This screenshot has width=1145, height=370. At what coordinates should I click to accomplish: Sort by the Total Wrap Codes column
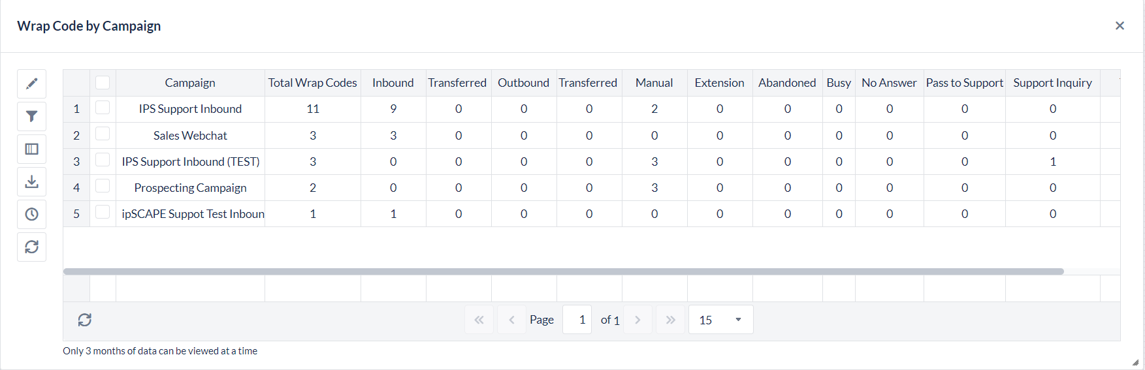pyautogui.click(x=312, y=83)
